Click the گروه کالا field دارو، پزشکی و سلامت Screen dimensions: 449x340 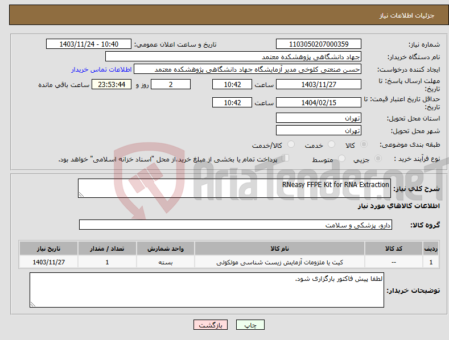click(x=236, y=225)
